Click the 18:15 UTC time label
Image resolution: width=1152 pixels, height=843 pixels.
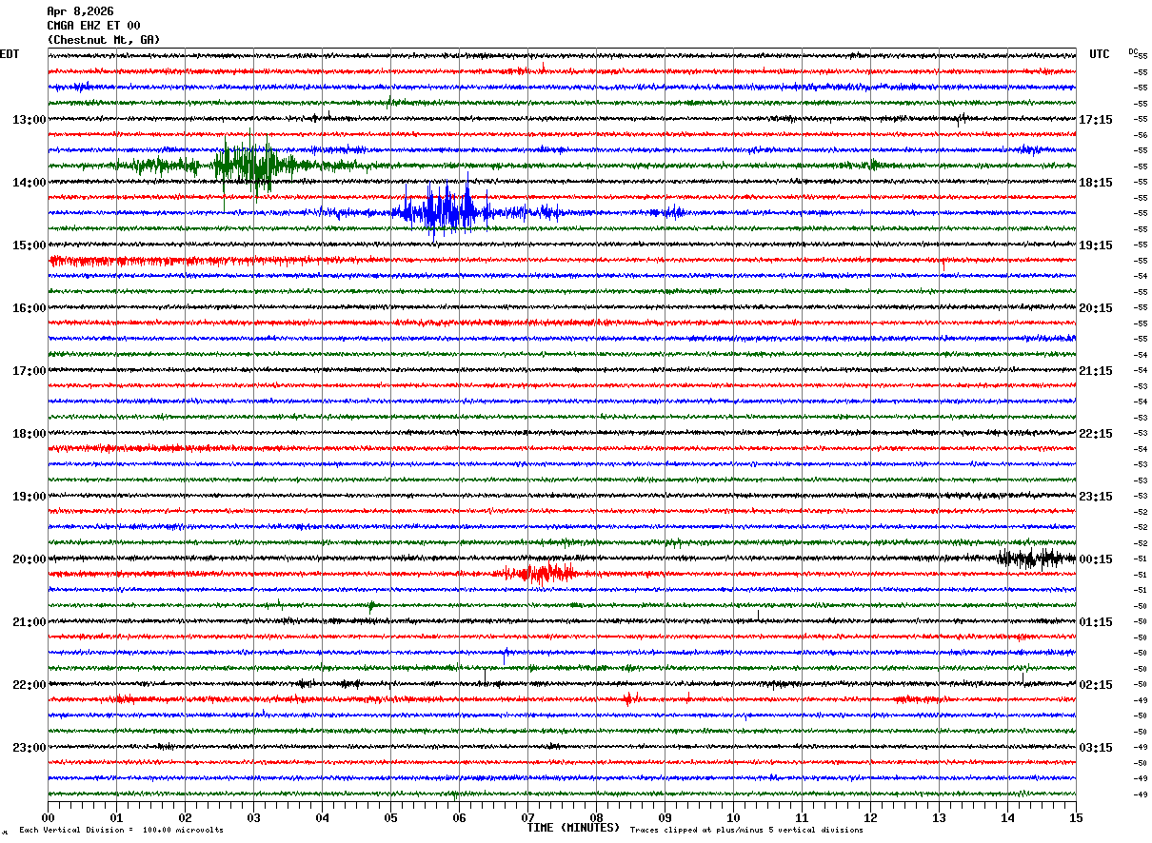[1096, 183]
